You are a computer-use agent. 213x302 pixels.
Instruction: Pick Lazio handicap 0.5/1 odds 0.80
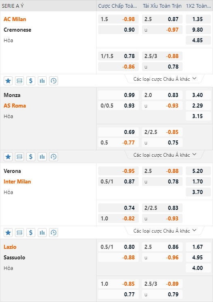pos(118,247)
